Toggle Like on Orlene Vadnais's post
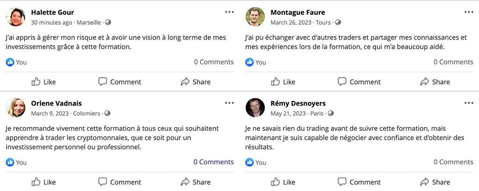Screen dimensions: 479x191 [44, 182]
